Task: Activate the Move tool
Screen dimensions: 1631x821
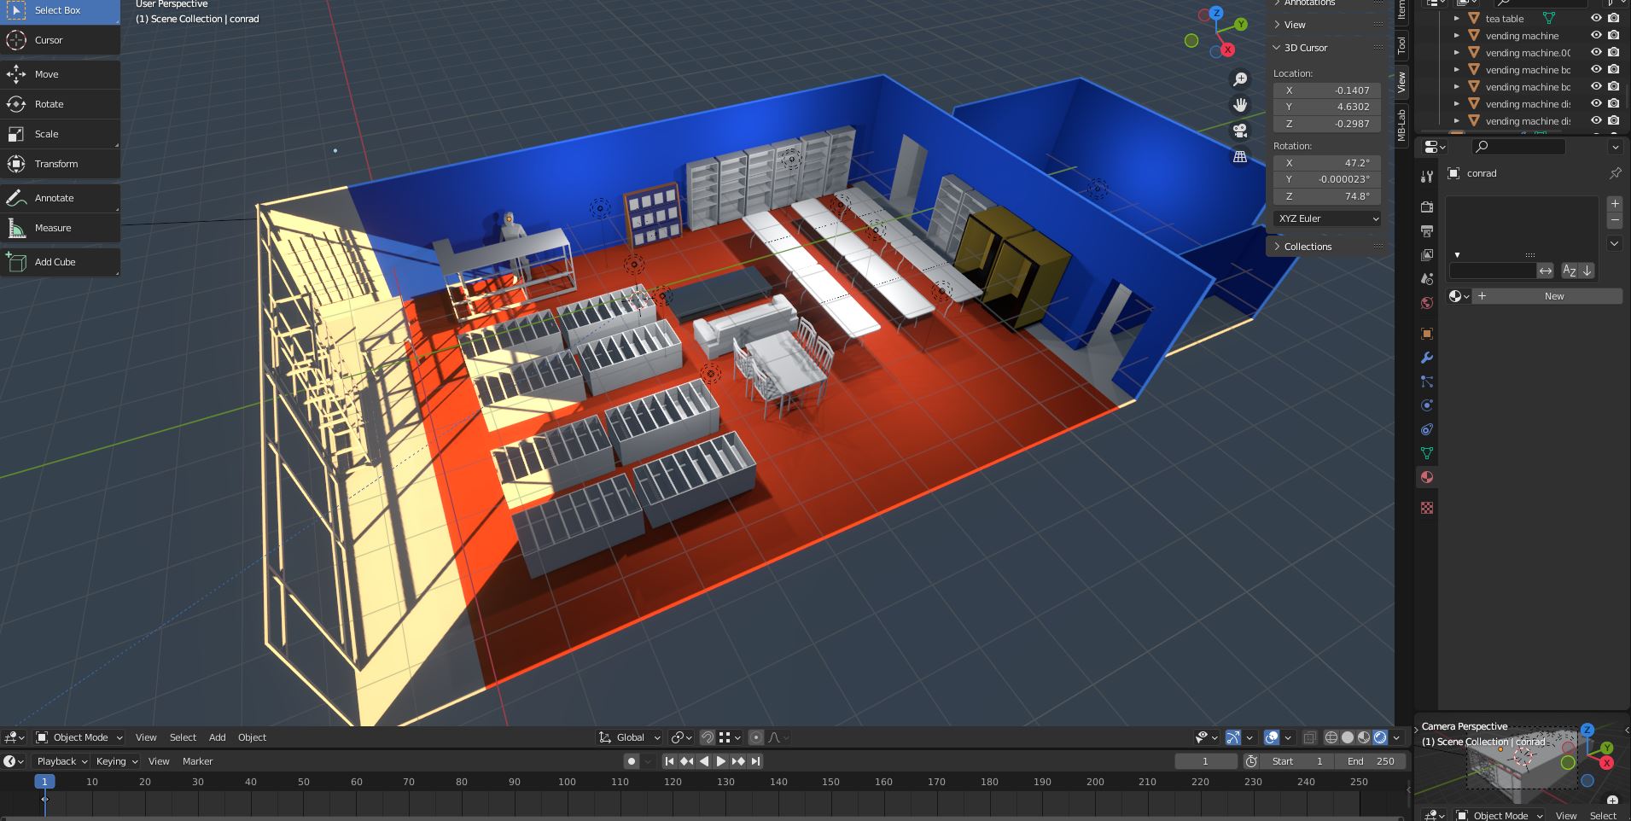Action: pyautogui.click(x=60, y=74)
